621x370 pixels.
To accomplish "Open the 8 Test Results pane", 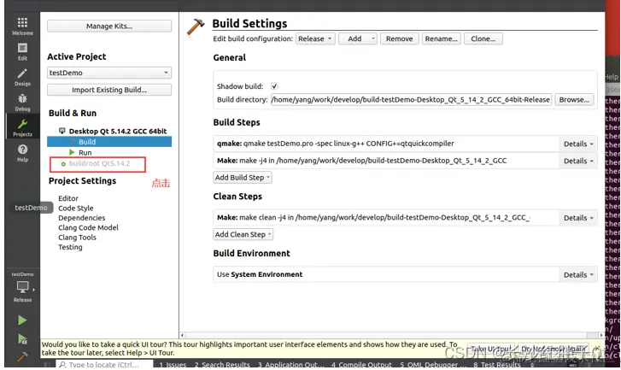I will point(496,365).
